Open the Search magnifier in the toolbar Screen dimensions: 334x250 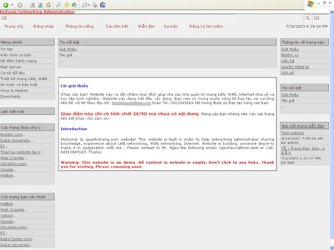[x=59, y=5]
